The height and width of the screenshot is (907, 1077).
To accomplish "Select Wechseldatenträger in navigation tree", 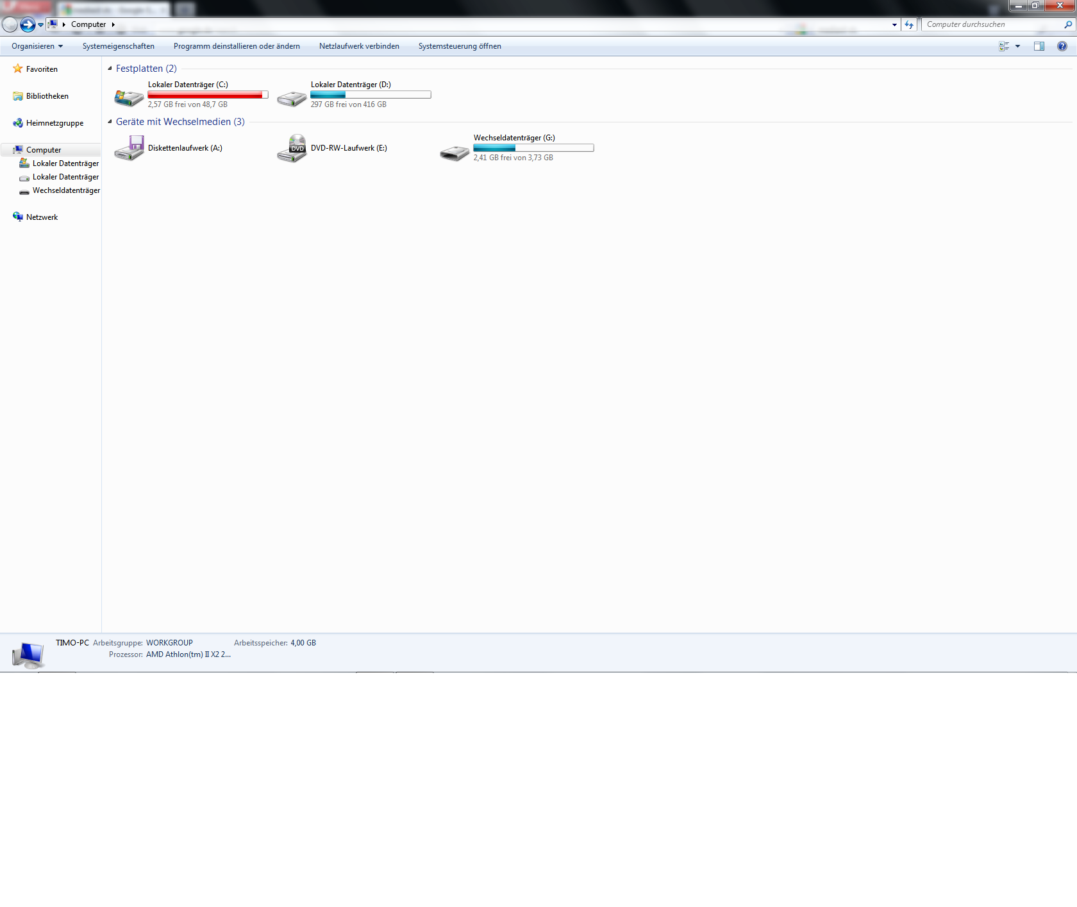I will click(66, 190).
